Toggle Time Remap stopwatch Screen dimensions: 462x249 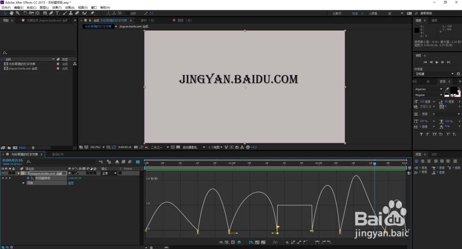[x=28, y=178]
